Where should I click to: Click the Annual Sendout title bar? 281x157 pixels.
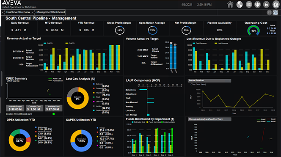tap(209, 80)
